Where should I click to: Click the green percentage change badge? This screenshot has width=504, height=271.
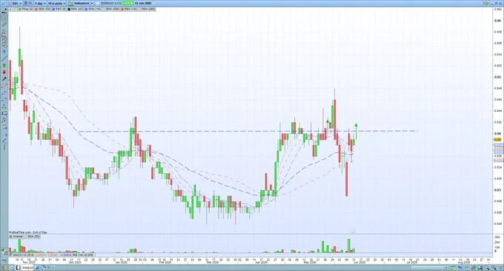[128, 3]
